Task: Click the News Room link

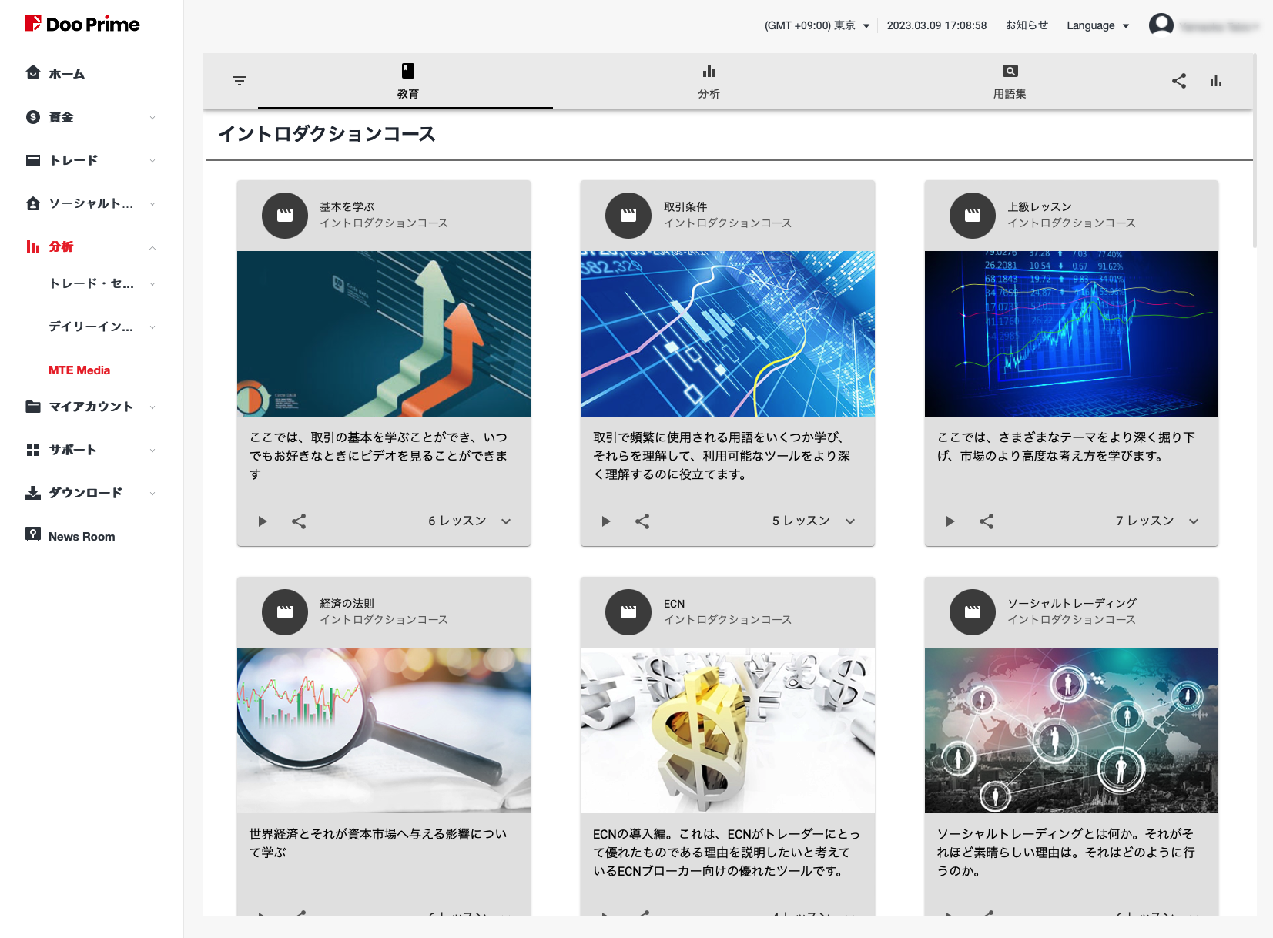Action: (82, 537)
